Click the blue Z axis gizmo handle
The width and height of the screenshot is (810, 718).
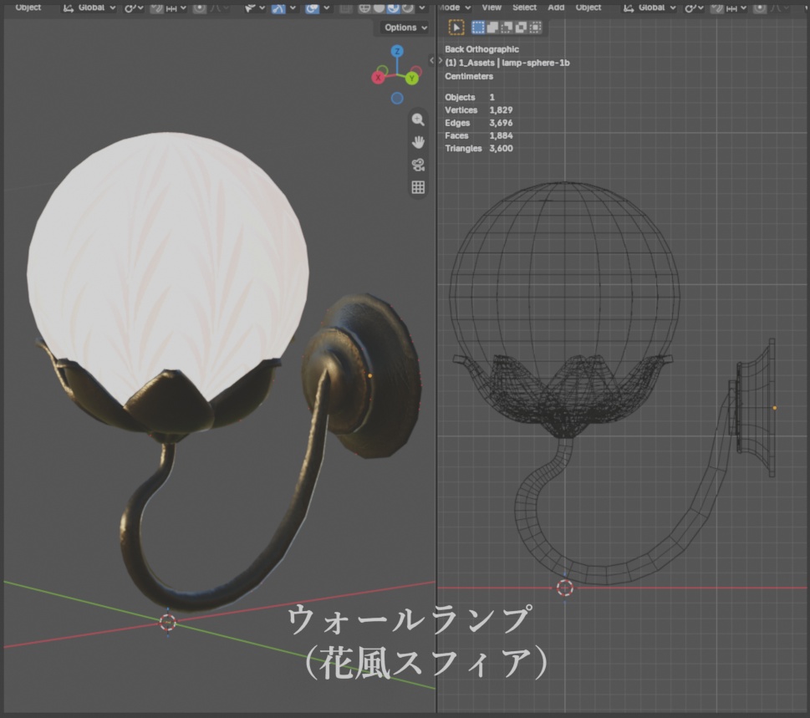pyautogui.click(x=397, y=51)
